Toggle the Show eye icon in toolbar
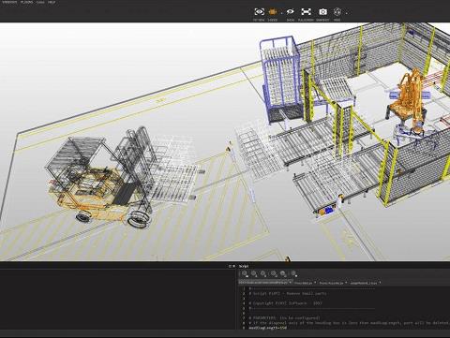 tap(291, 12)
